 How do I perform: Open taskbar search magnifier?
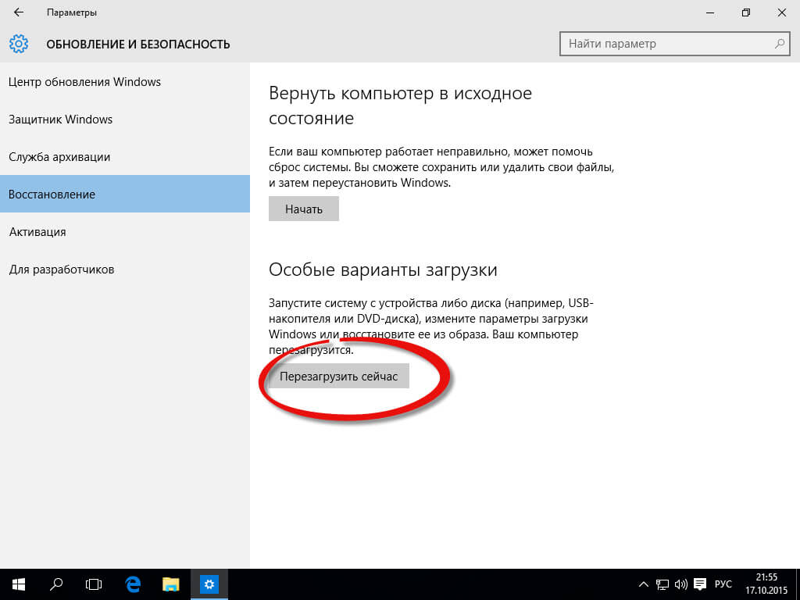(56, 584)
